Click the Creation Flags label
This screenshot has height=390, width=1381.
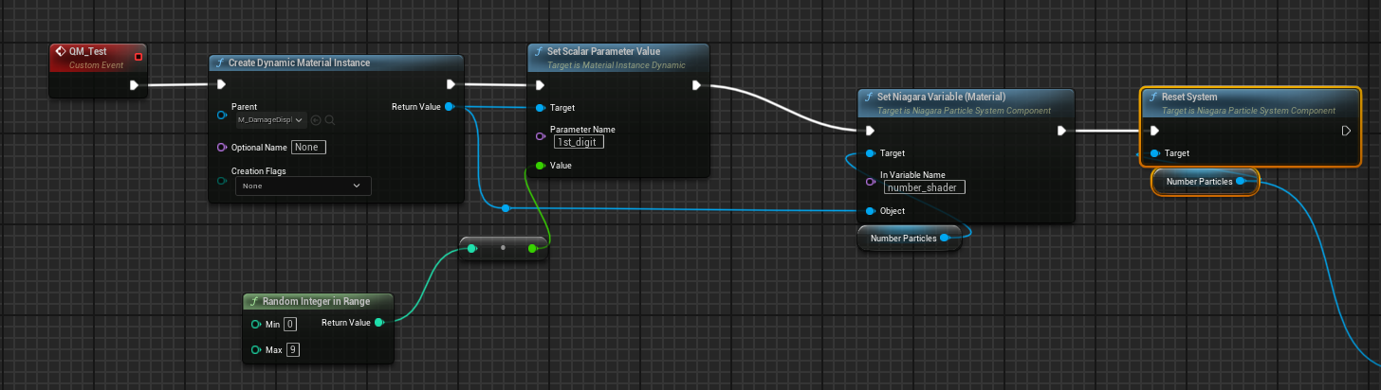tap(259, 171)
